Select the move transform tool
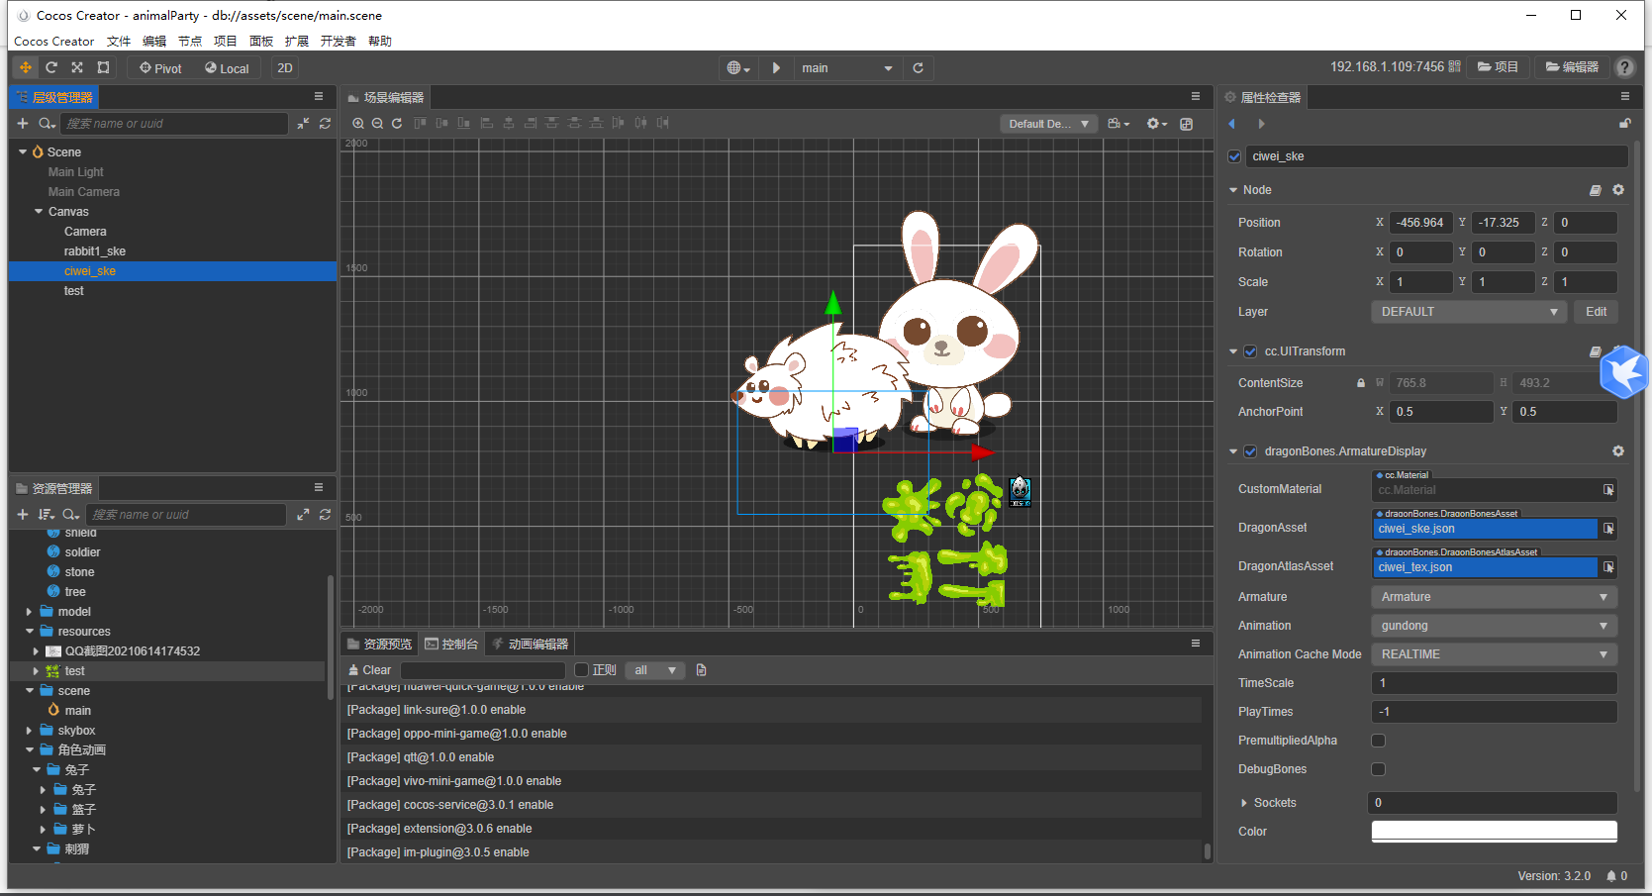The height and width of the screenshot is (896, 1652). [x=26, y=67]
